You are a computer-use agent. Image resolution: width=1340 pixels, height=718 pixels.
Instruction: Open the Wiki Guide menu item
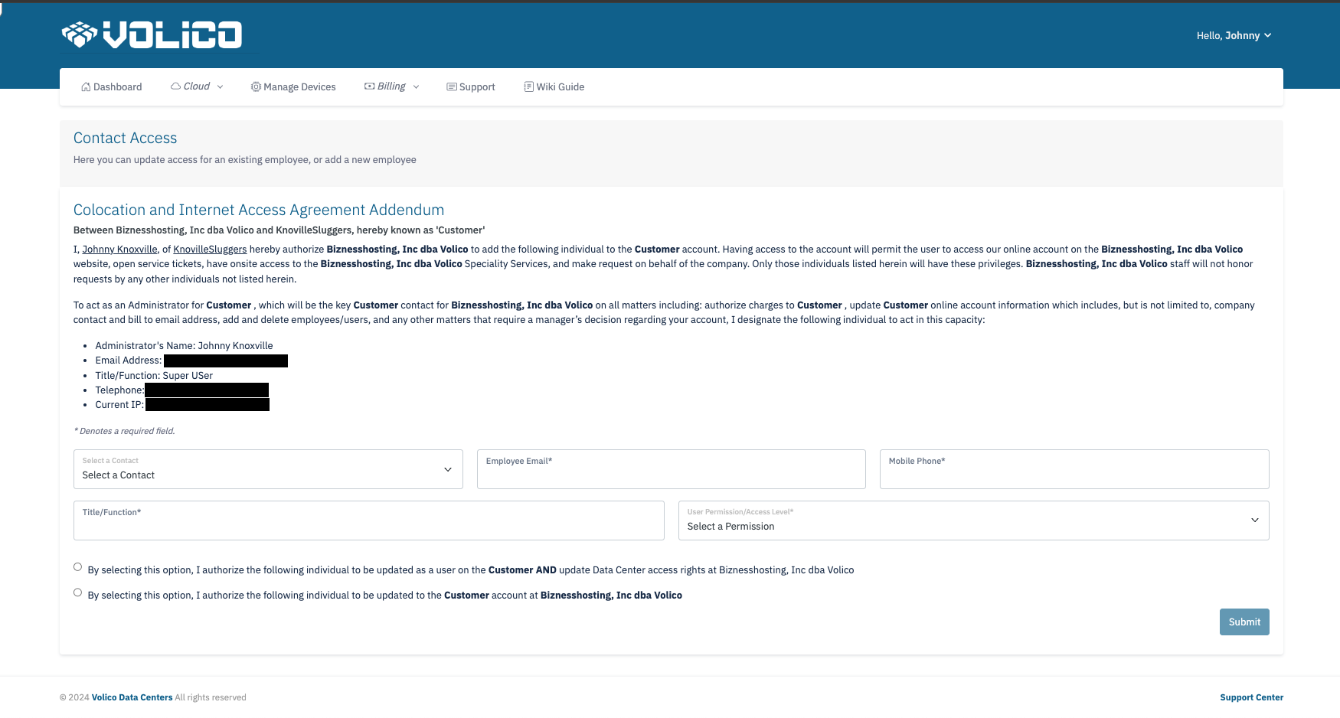pos(554,87)
